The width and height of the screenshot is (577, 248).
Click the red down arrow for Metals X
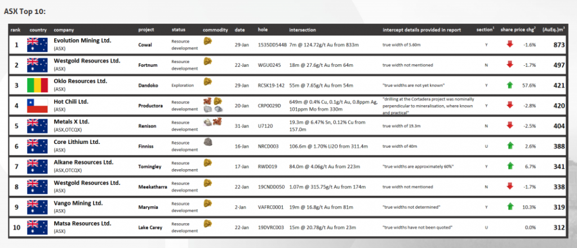(510, 125)
